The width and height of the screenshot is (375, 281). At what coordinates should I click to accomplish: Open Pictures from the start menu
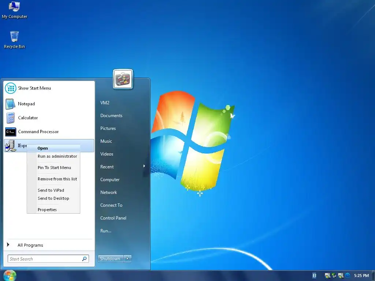tap(108, 128)
